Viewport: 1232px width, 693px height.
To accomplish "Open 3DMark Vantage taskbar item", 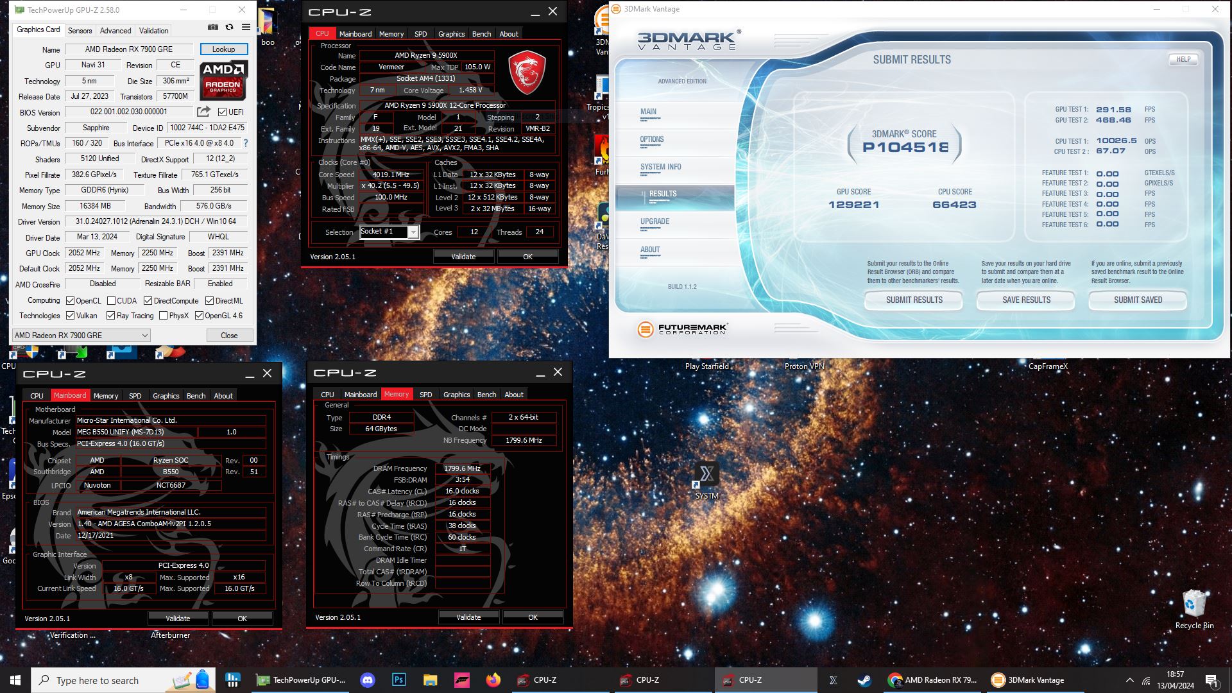I will coord(1034,680).
